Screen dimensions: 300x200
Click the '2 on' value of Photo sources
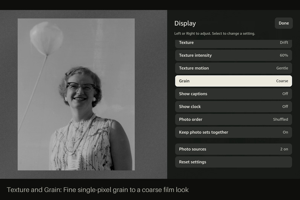coord(284,149)
